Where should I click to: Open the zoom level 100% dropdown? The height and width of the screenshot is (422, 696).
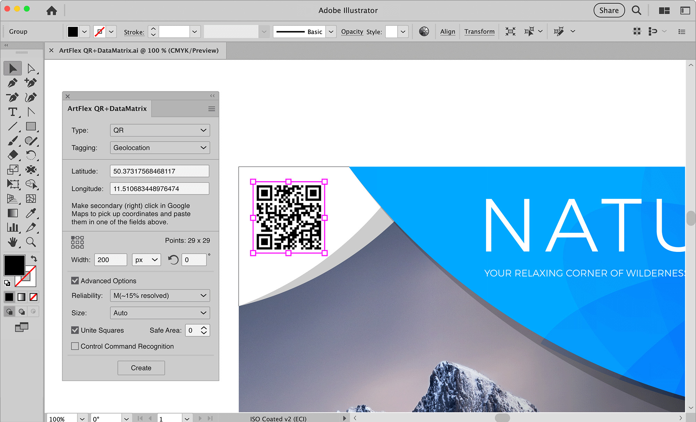pyautogui.click(x=82, y=419)
